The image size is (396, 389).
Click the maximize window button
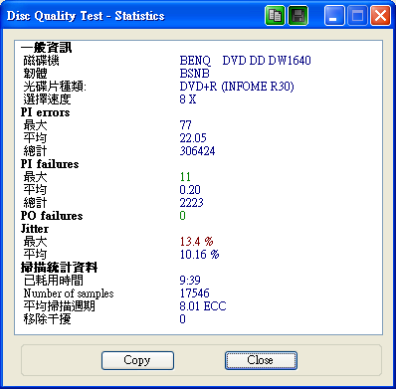357,16
